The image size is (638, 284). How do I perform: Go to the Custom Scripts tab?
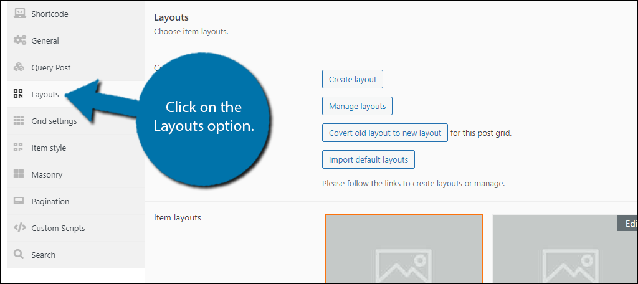point(75,228)
